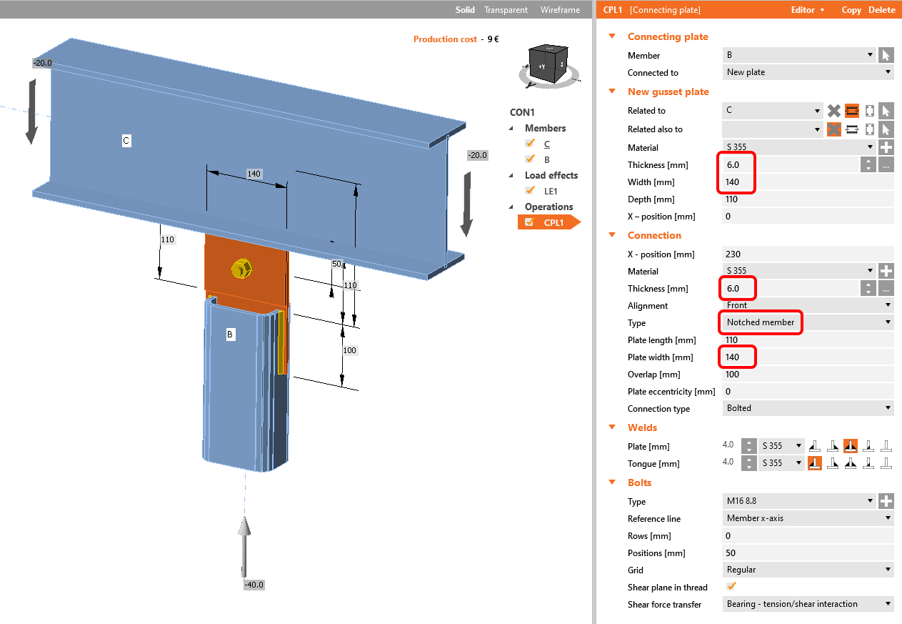Increase Thickness using the stepper arrows

click(868, 162)
